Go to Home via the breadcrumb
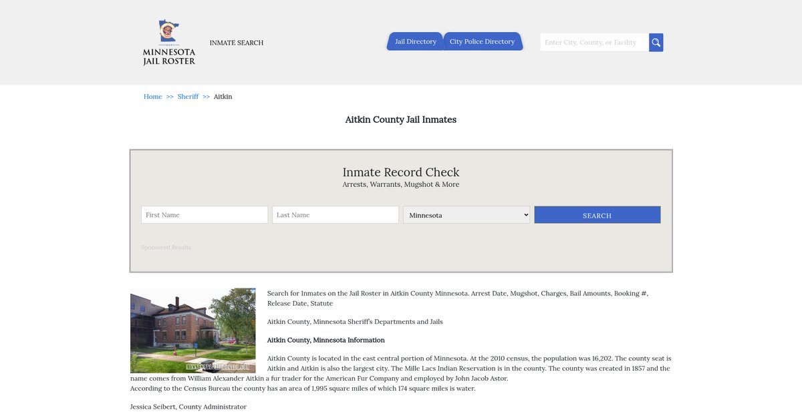The height and width of the screenshot is (414, 802). [153, 97]
